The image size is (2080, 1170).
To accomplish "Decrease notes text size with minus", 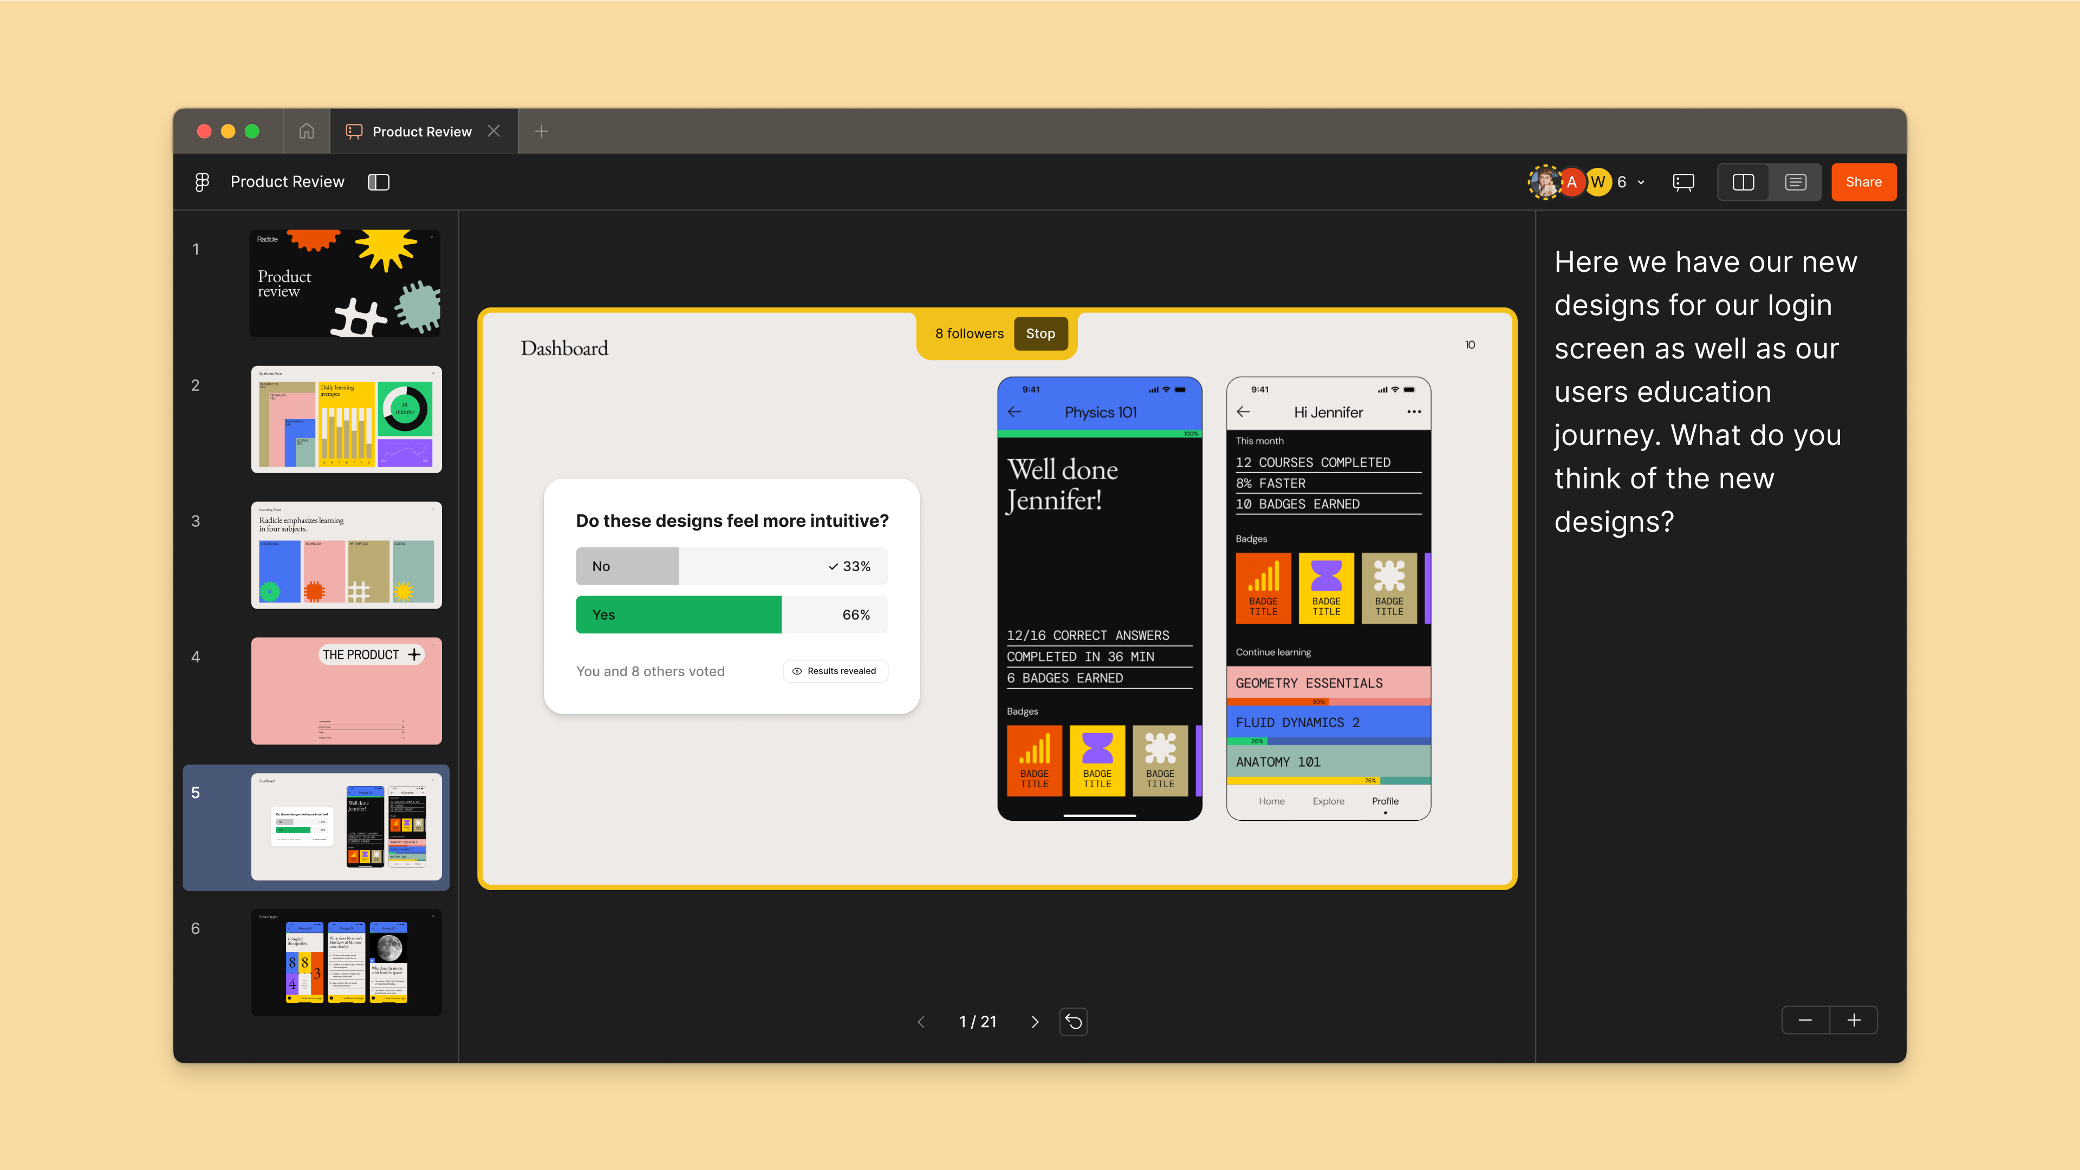I will [x=1805, y=1020].
